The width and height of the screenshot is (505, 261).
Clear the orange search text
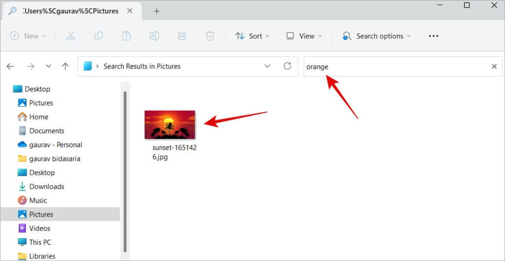pyautogui.click(x=494, y=66)
